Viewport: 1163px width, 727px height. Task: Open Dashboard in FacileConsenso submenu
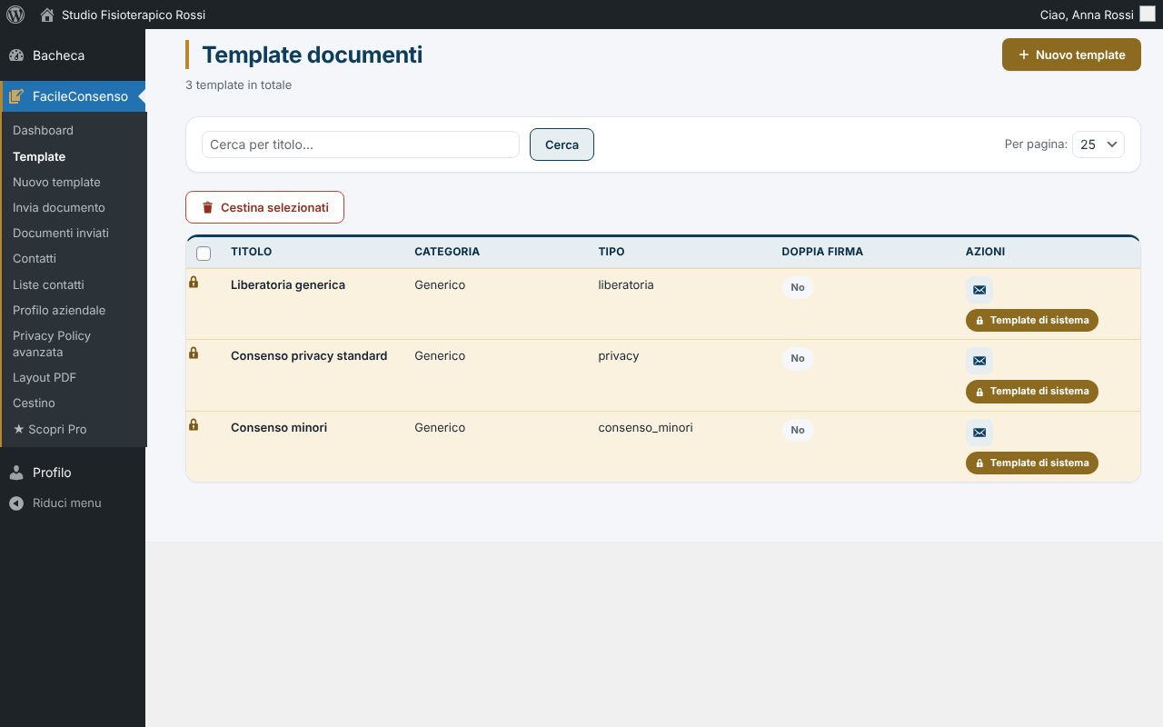[43, 130]
